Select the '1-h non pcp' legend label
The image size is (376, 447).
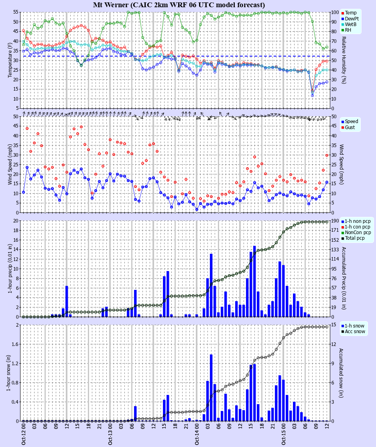(358, 221)
